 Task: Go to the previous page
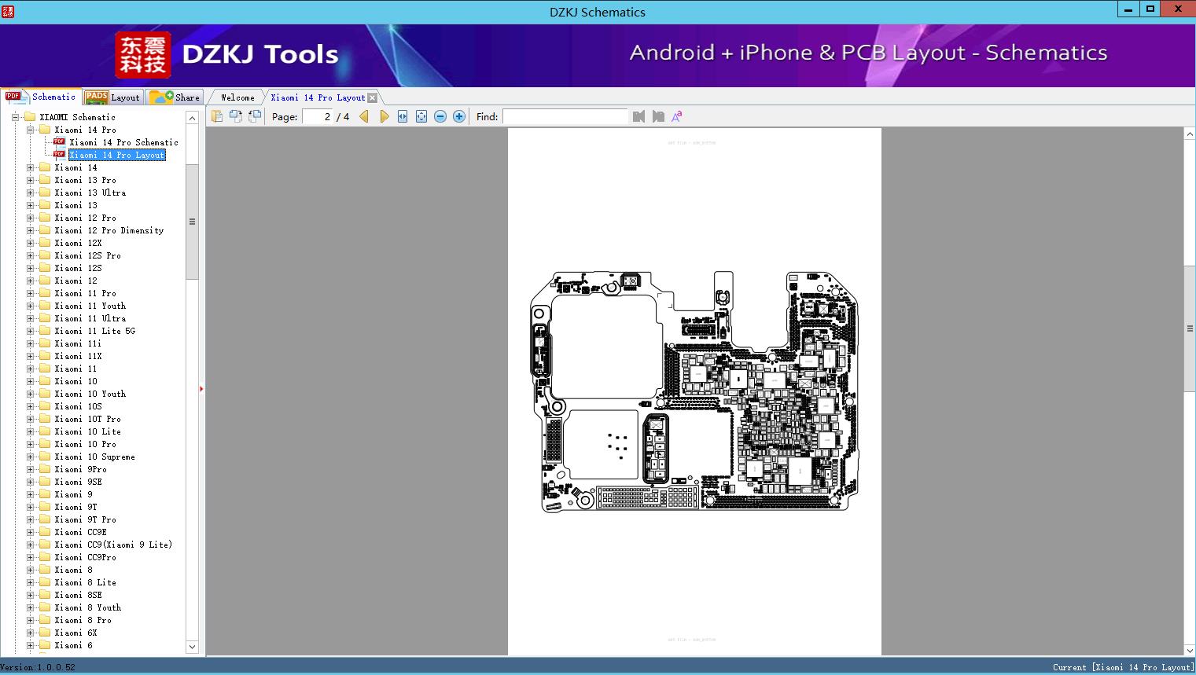coord(364,116)
